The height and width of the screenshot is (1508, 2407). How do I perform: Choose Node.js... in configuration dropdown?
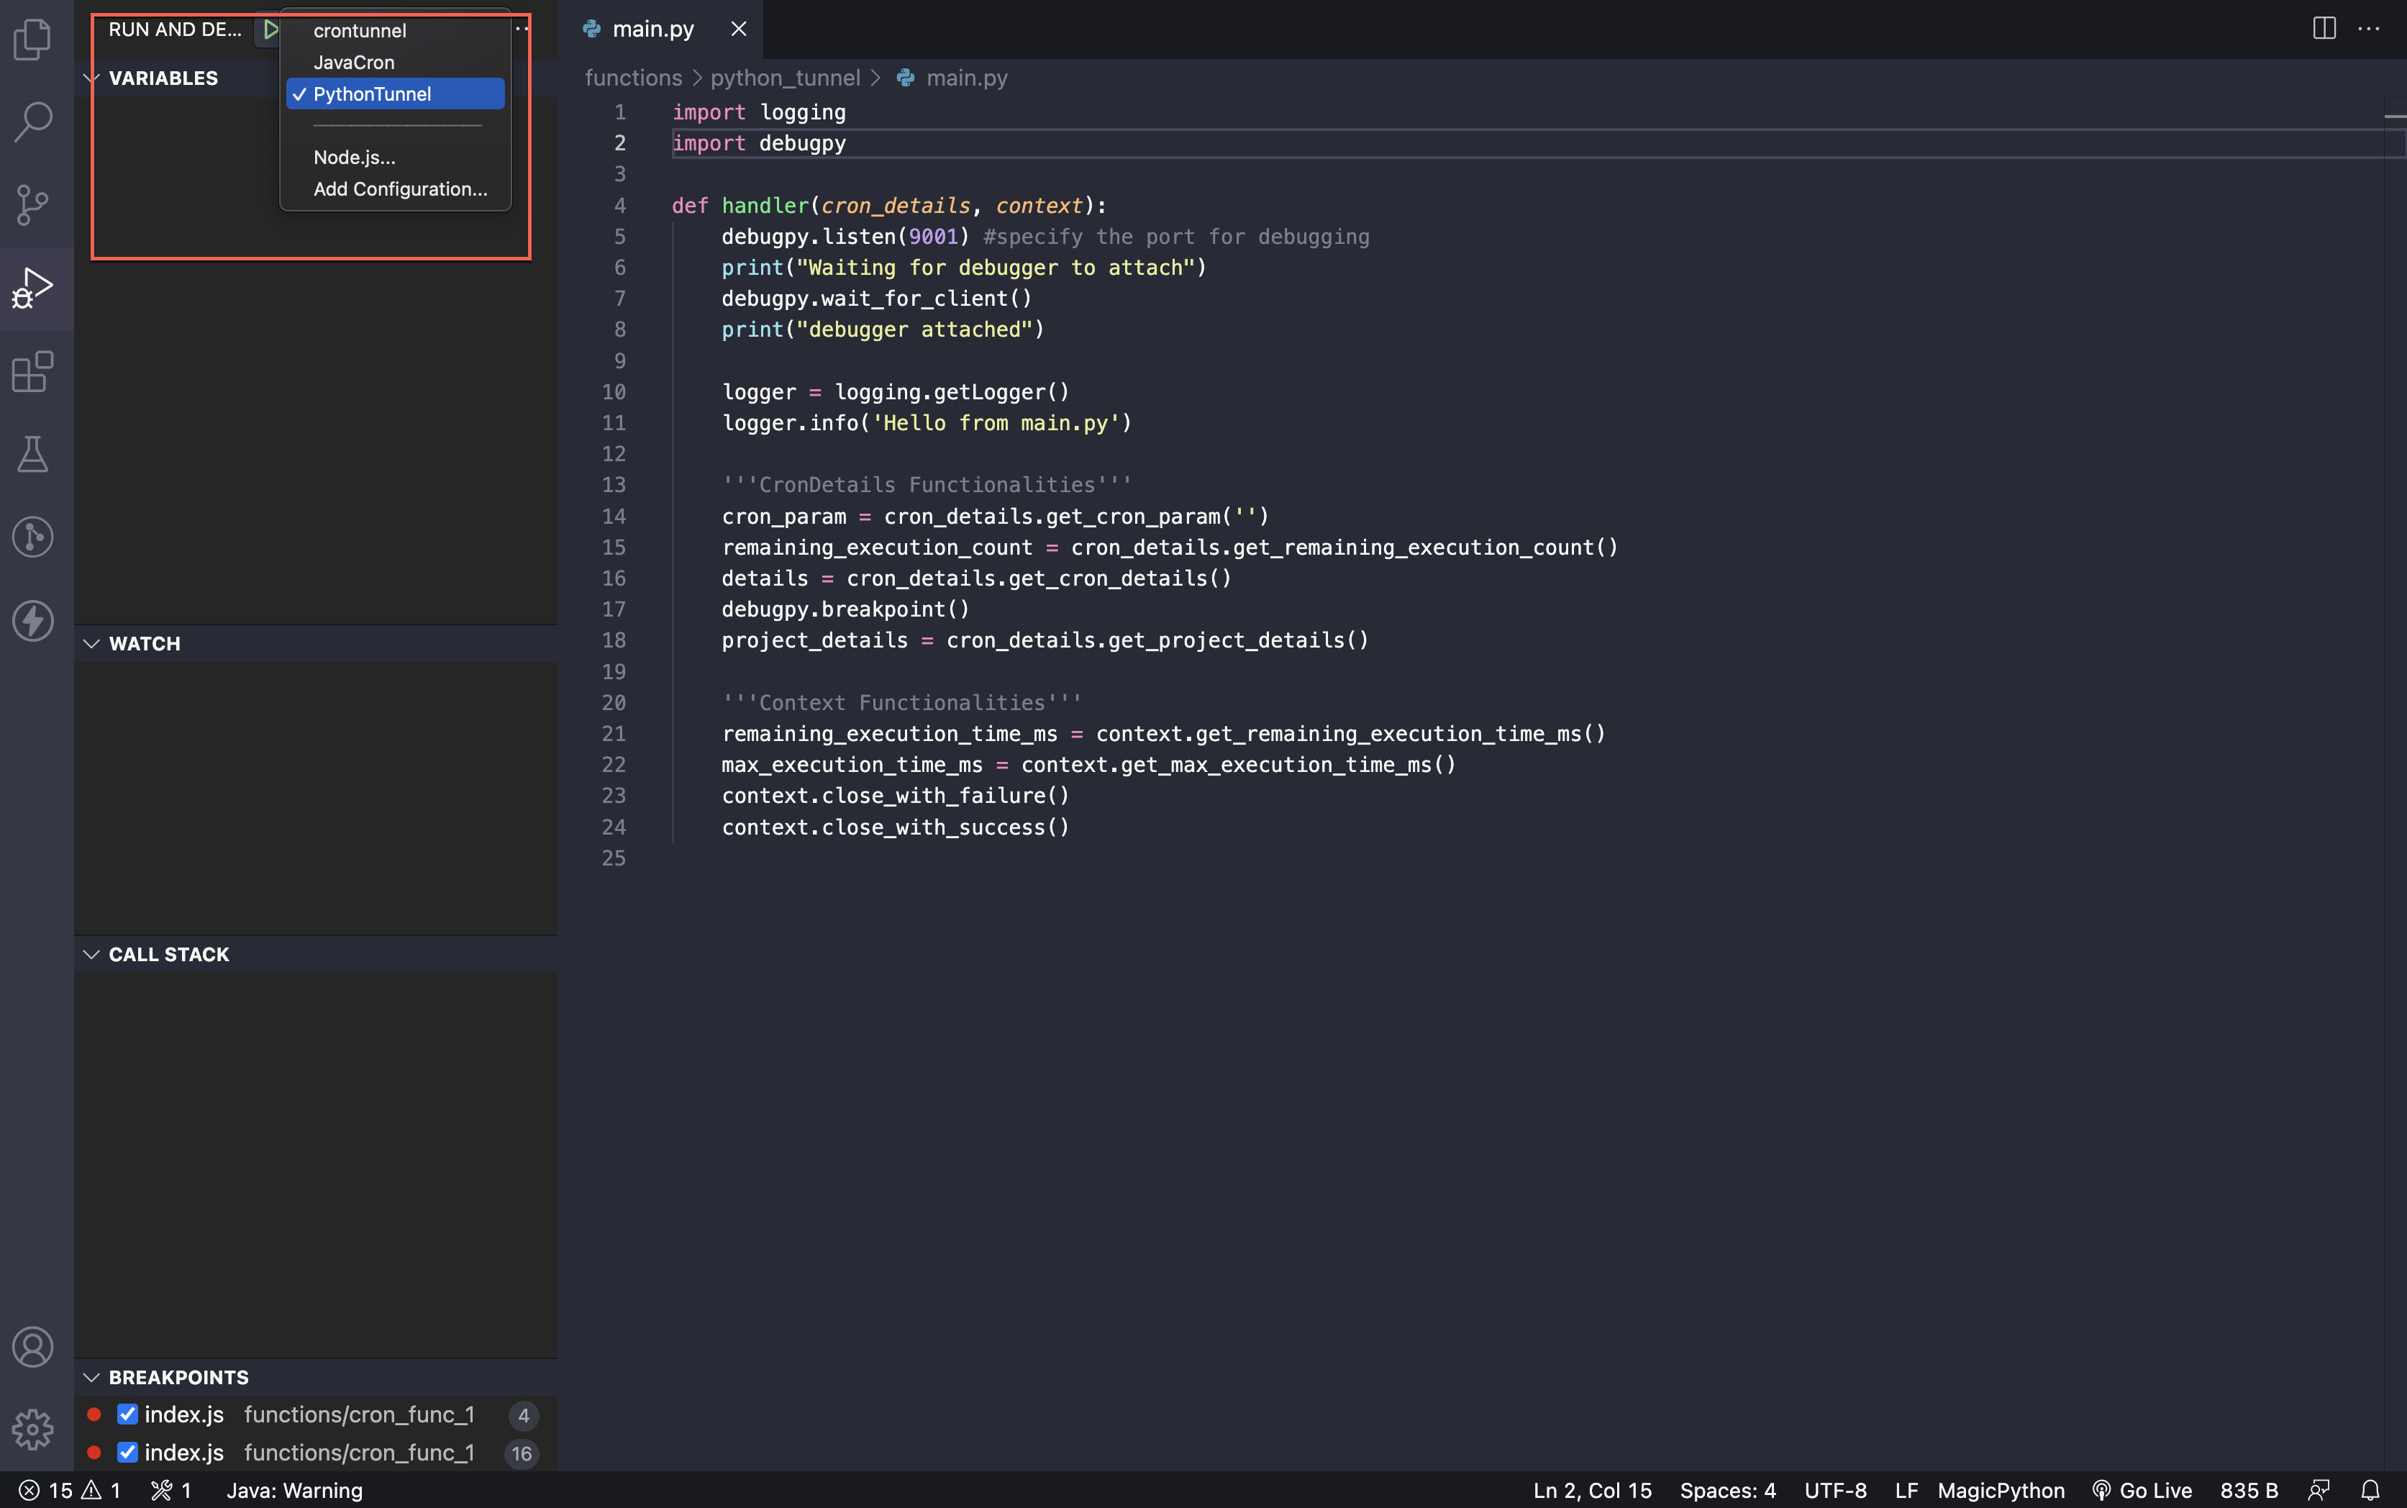click(395, 158)
